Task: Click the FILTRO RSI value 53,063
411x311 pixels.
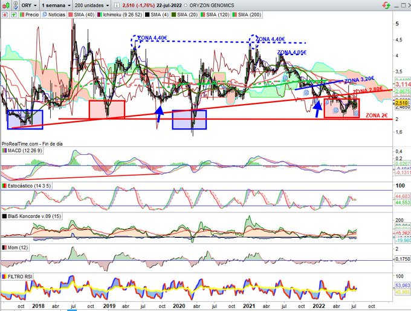Action: [x=403, y=285]
